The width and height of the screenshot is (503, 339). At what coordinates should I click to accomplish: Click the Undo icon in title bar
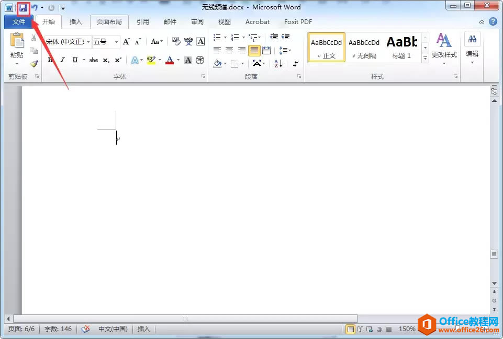click(35, 8)
